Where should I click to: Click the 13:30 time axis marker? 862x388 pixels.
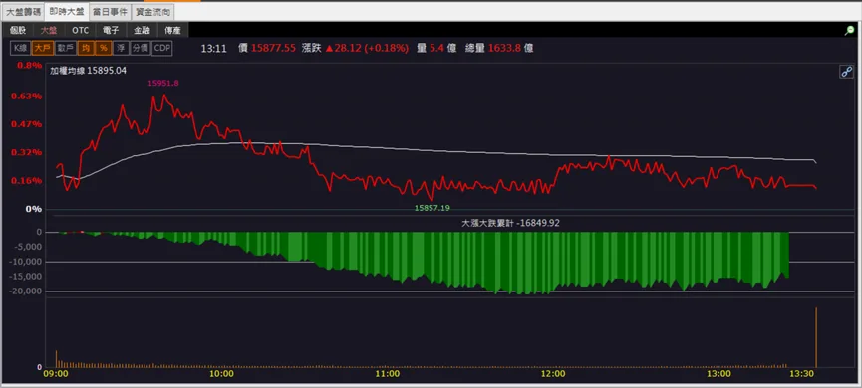tap(801, 374)
